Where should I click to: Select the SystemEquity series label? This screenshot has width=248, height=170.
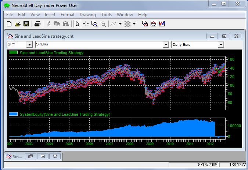[65, 114]
